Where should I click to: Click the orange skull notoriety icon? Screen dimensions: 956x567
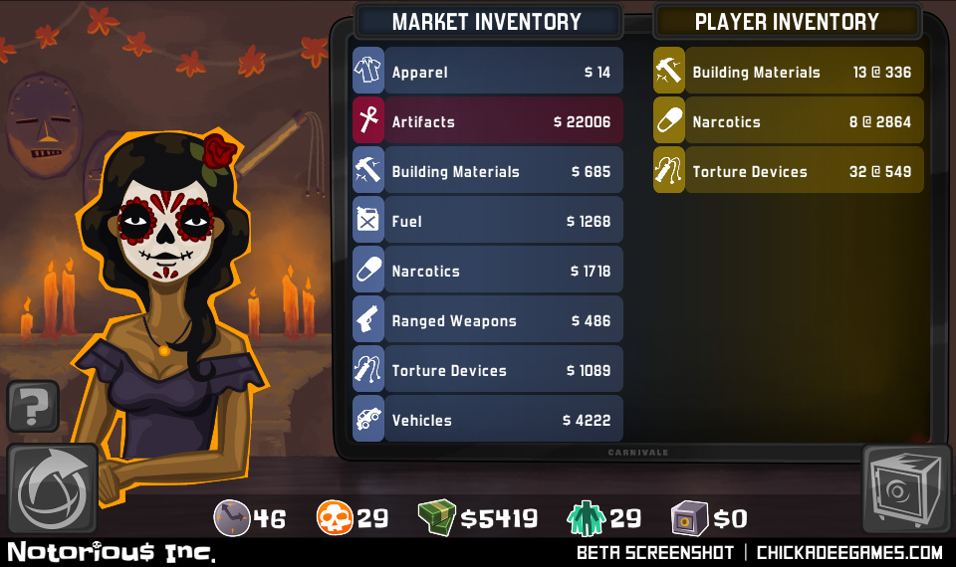pyautogui.click(x=335, y=517)
